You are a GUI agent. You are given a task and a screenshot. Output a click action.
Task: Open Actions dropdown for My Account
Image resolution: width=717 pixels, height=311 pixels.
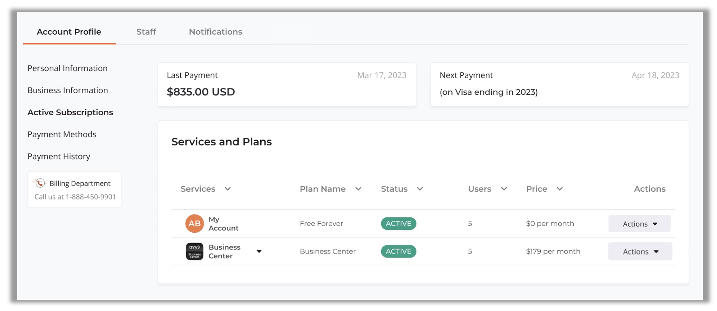639,224
